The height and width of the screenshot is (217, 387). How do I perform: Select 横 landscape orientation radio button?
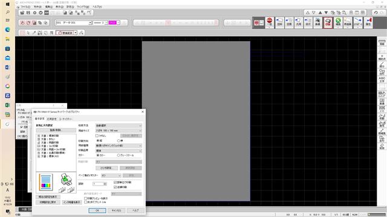119,140
